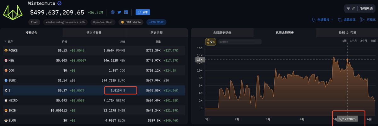Screen dimensions: 378x126
Task: Click the $771.39K PONKE value
Action: tap(153, 50)
